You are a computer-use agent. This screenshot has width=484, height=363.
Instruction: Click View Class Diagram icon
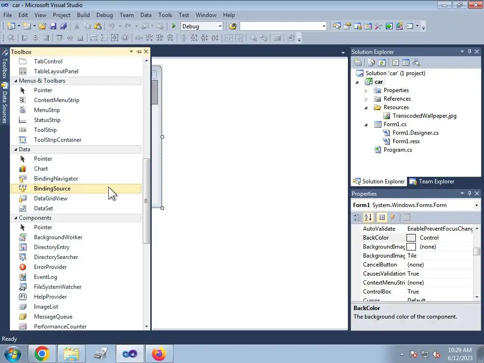pos(416,63)
